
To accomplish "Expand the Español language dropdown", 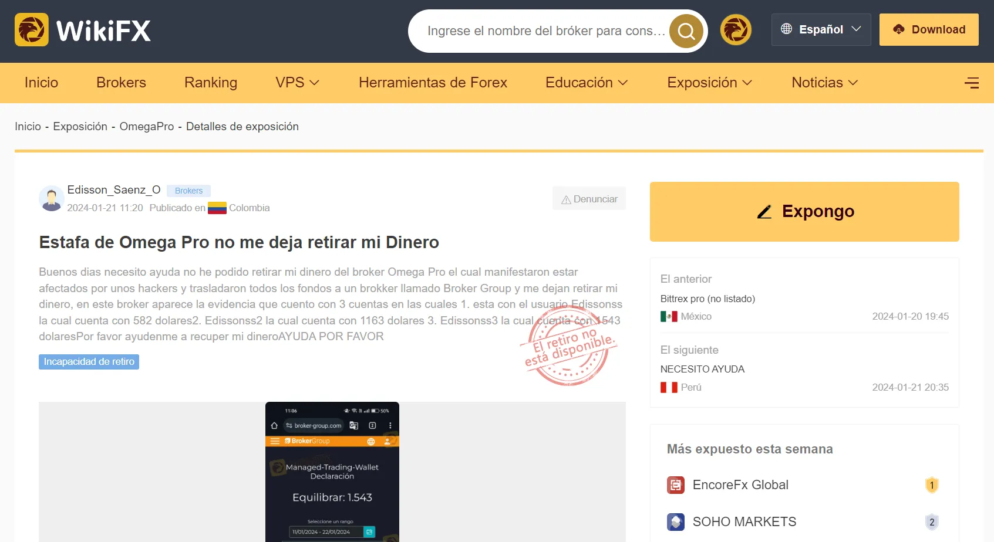I will coord(821,29).
